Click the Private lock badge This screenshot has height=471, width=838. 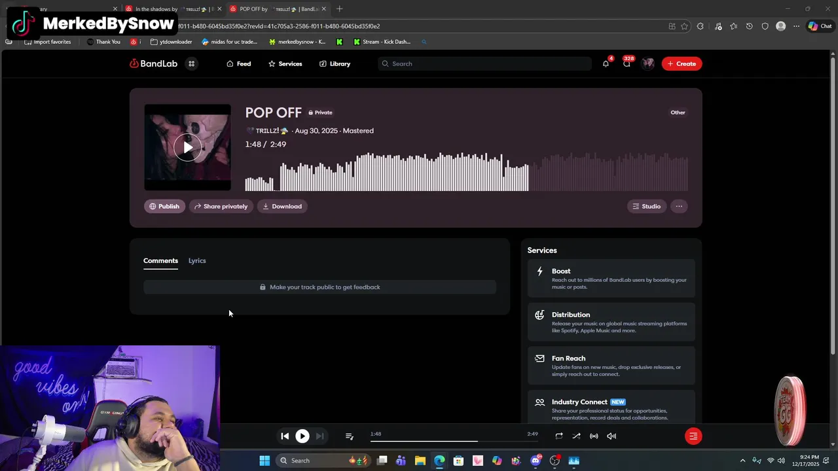point(320,113)
